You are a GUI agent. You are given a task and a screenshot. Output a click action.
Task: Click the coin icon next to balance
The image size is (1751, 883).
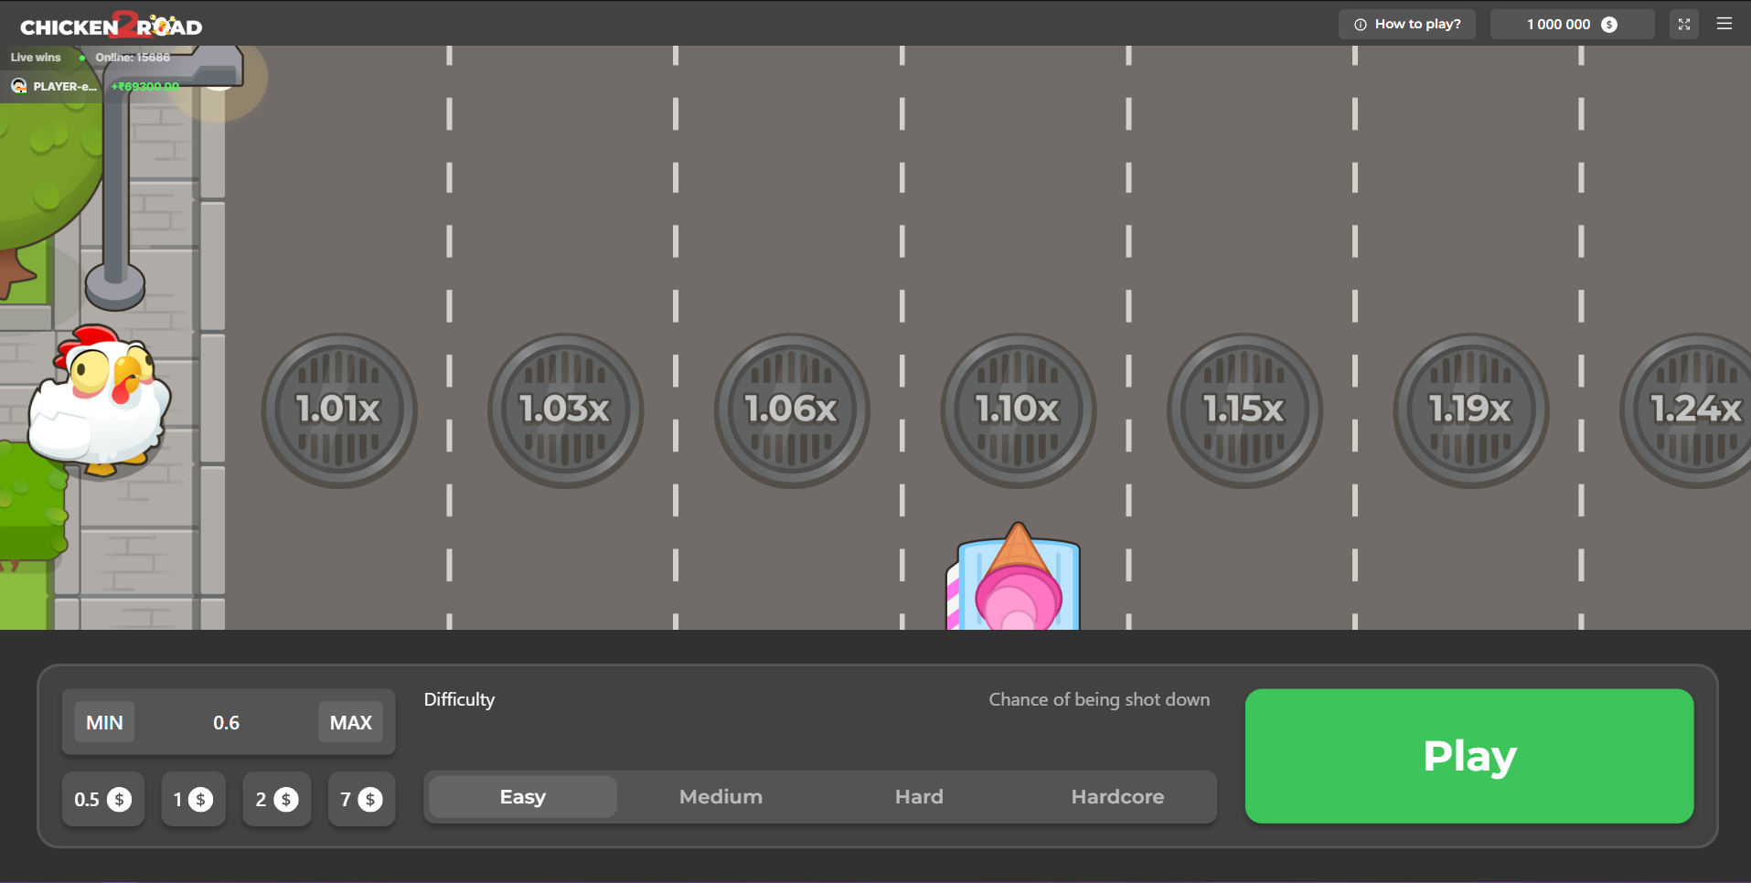pos(1609,24)
